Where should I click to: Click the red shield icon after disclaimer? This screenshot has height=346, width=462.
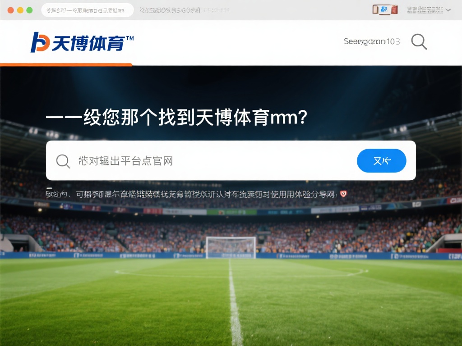[343, 194]
